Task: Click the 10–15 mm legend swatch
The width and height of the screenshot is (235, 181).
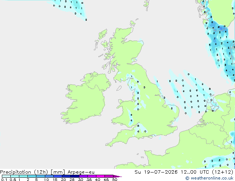Action: (49, 176)
